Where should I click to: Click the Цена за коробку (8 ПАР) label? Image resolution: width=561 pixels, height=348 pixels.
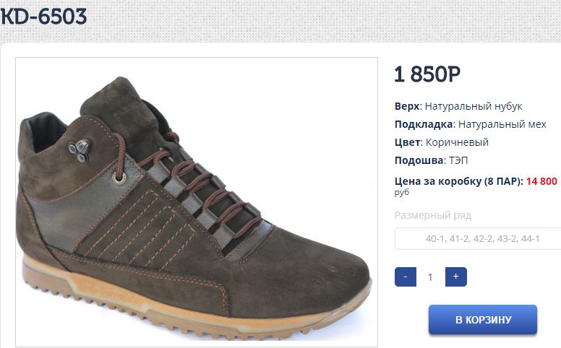pos(459,181)
